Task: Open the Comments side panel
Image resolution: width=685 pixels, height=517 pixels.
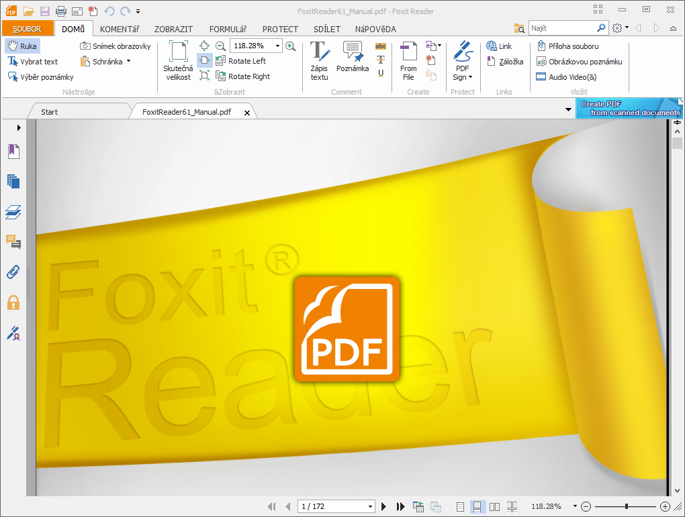Action: click(x=13, y=241)
